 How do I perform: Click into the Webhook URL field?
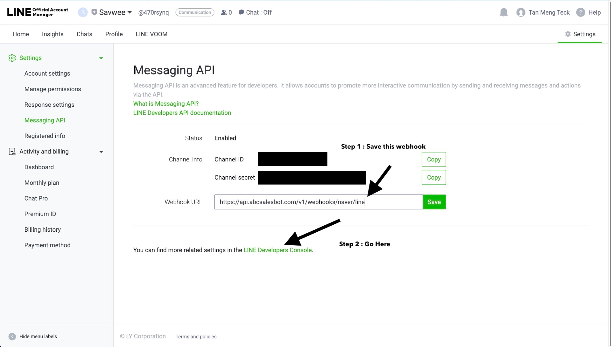(319, 202)
